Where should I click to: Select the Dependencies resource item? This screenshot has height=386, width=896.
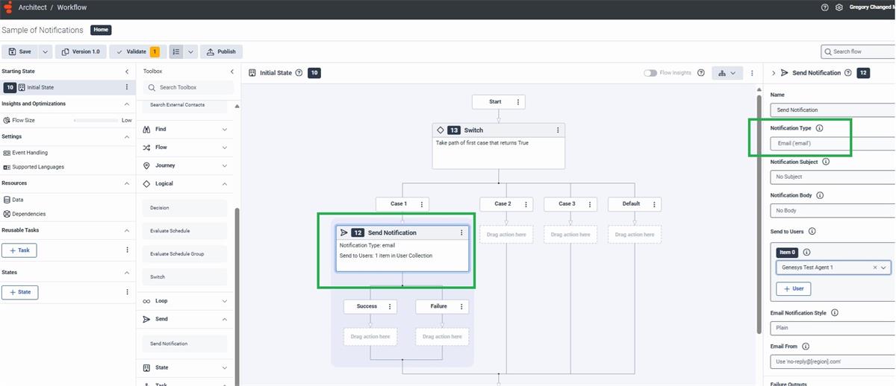(28, 214)
